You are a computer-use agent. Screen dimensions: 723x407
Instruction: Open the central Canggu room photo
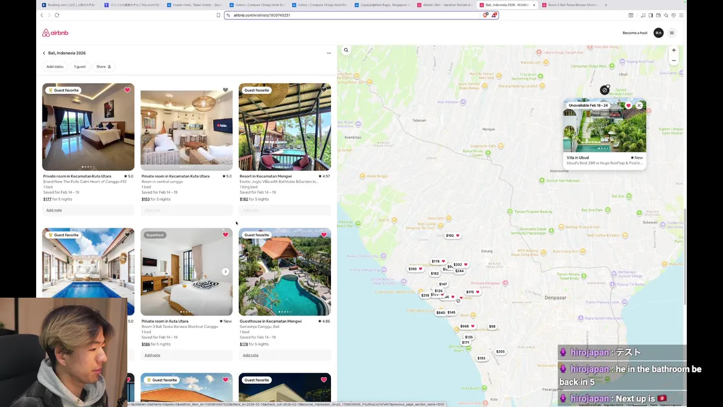click(186, 127)
